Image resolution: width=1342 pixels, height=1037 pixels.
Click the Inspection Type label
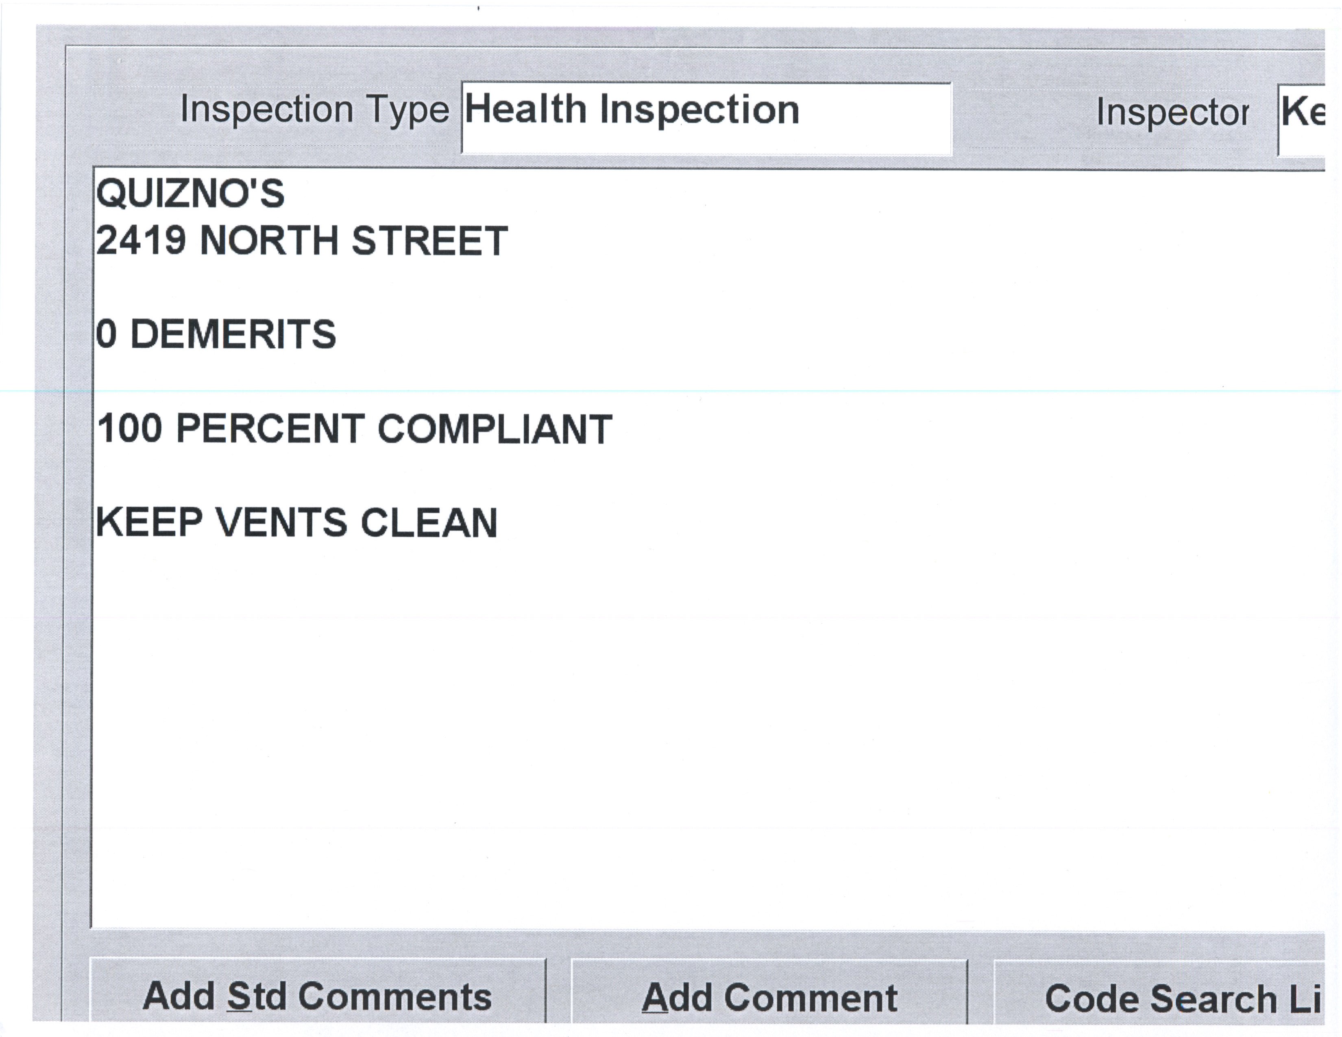pyautogui.click(x=315, y=111)
